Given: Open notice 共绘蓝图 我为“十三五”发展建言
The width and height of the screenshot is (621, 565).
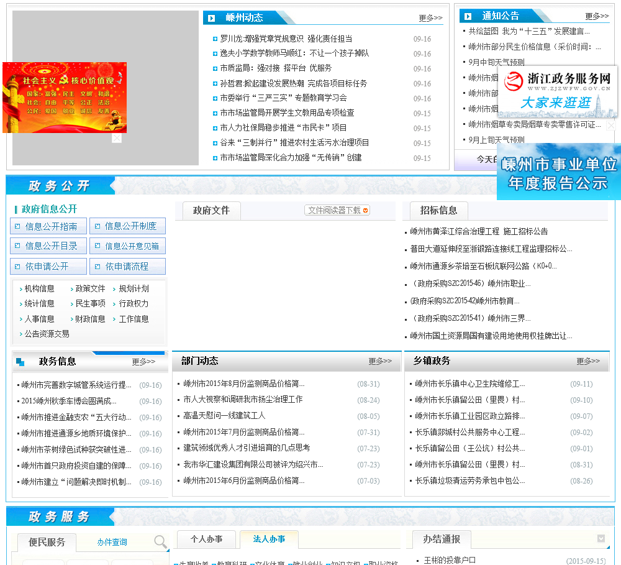Looking at the screenshot, I should (x=529, y=31).
